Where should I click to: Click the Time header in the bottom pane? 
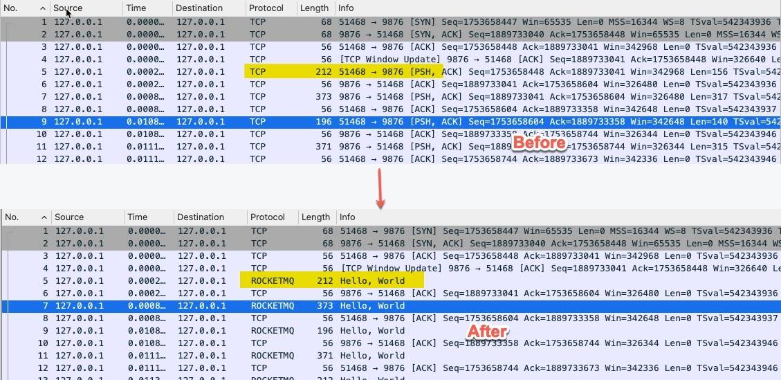149,217
